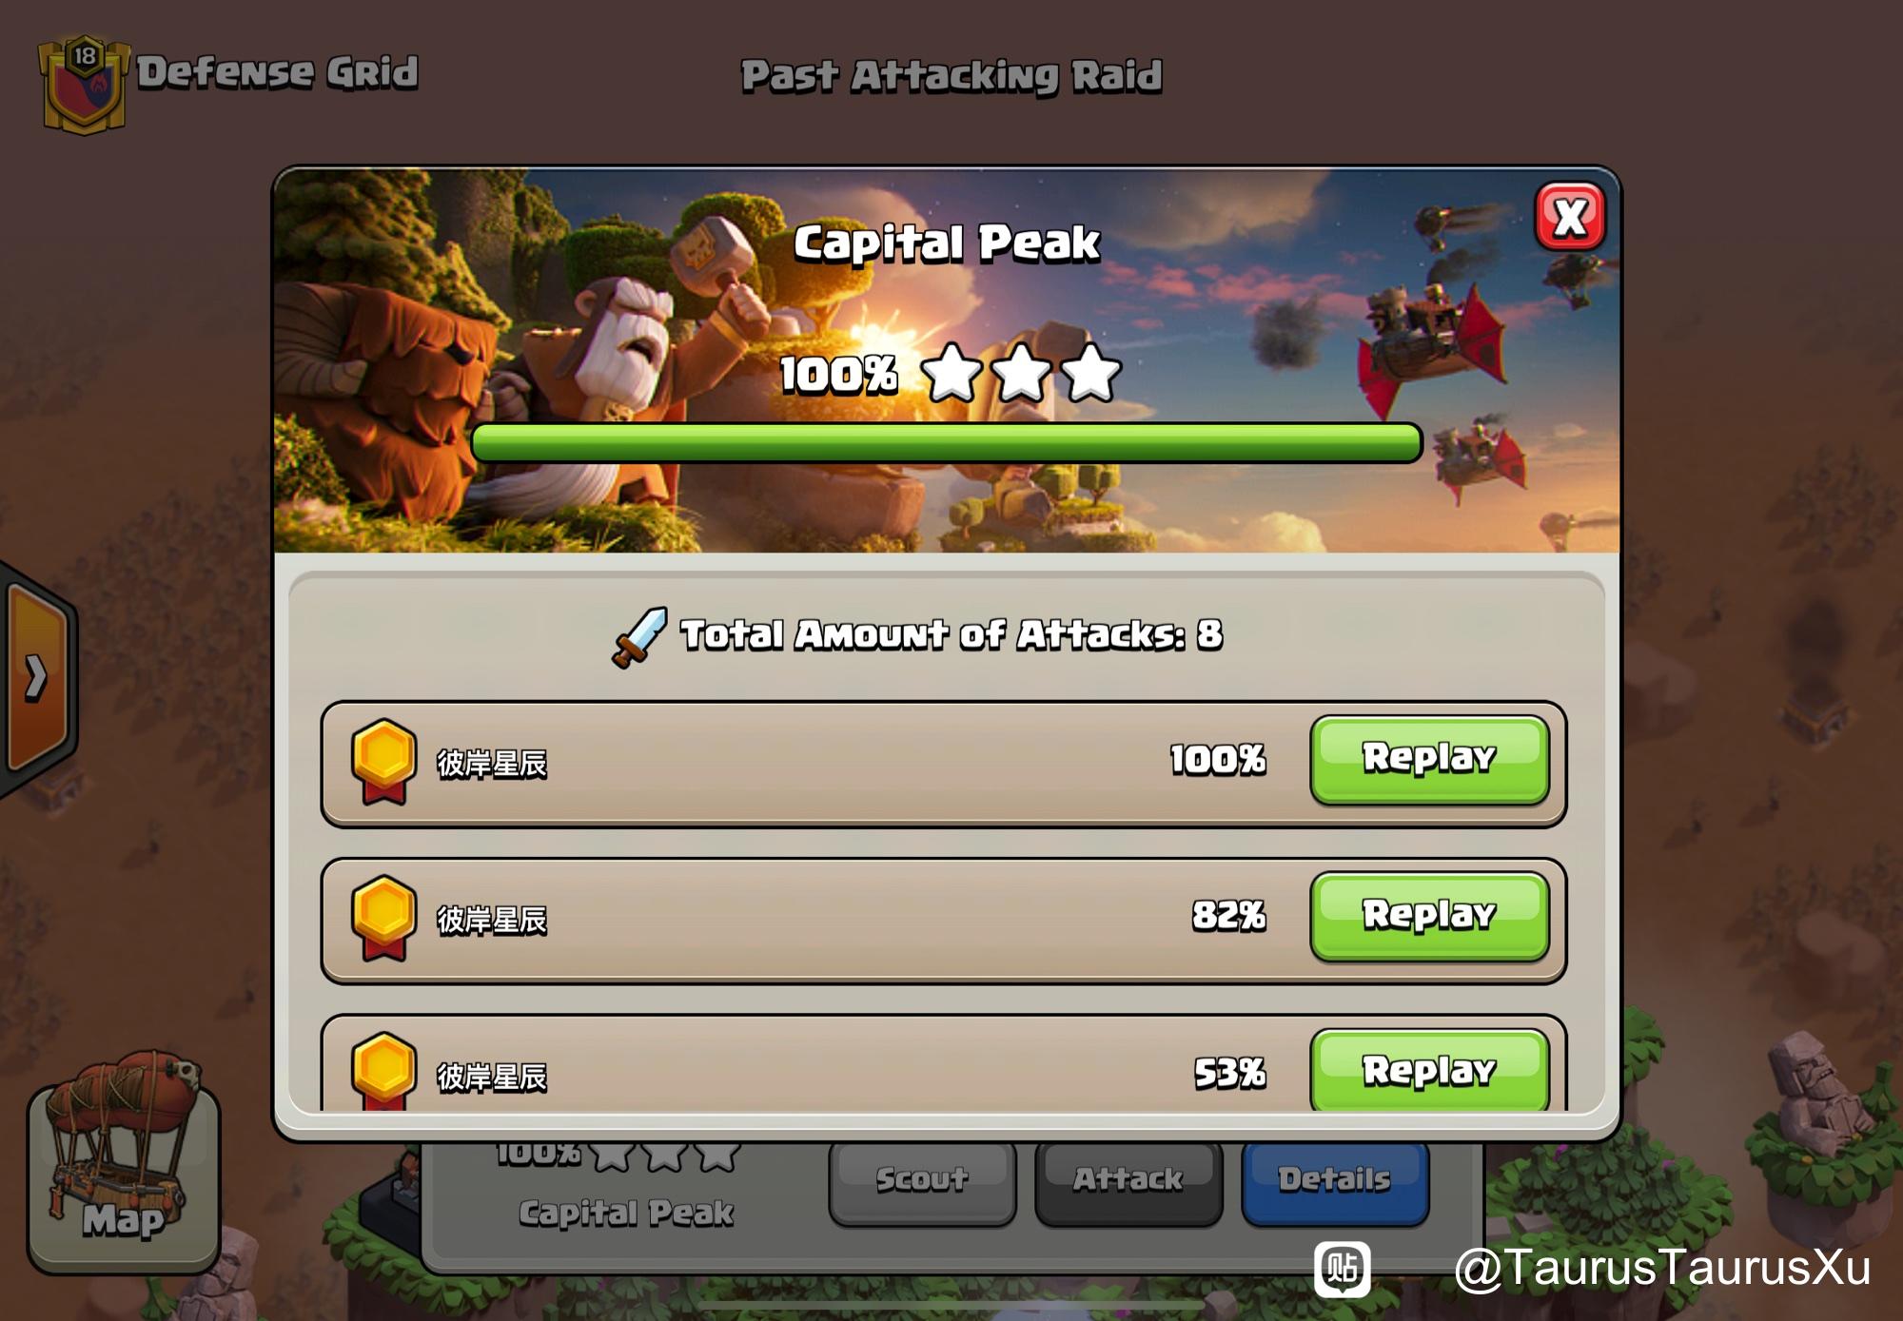Open the Defense Grid clan badge
Image resolution: width=1903 pixels, height=1321 pixels.
click(84, 84)
